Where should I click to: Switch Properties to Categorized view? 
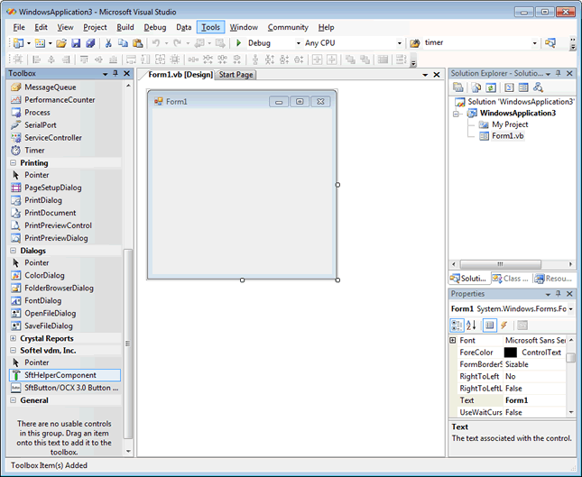457,326
